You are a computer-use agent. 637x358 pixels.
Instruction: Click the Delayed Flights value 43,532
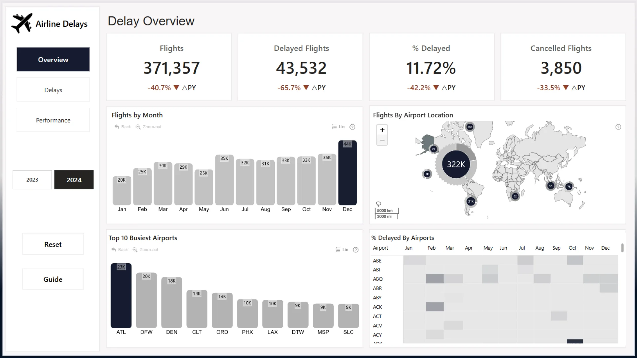(301, 68)
